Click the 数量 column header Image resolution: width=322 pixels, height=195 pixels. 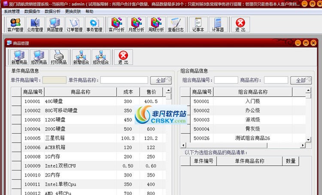point(291,161)
